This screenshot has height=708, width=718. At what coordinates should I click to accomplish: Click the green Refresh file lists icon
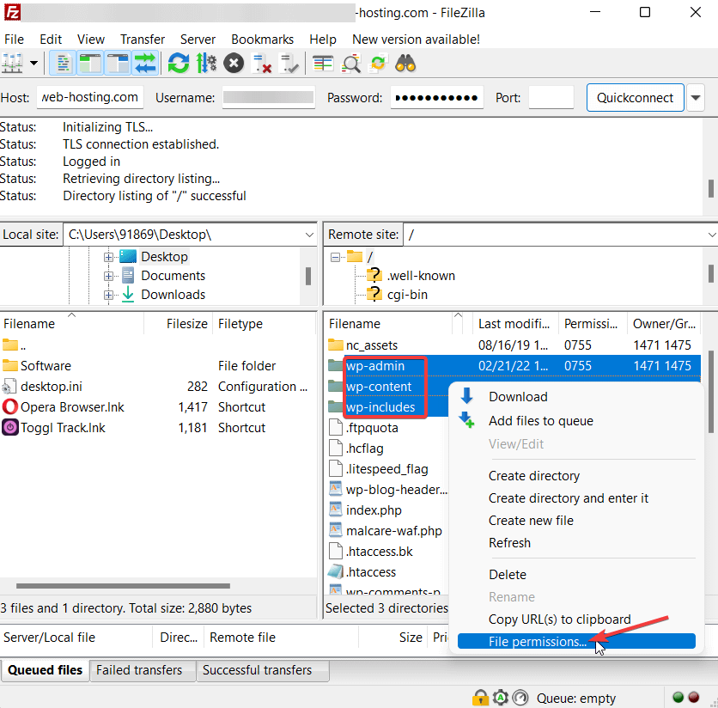point(179,63)
